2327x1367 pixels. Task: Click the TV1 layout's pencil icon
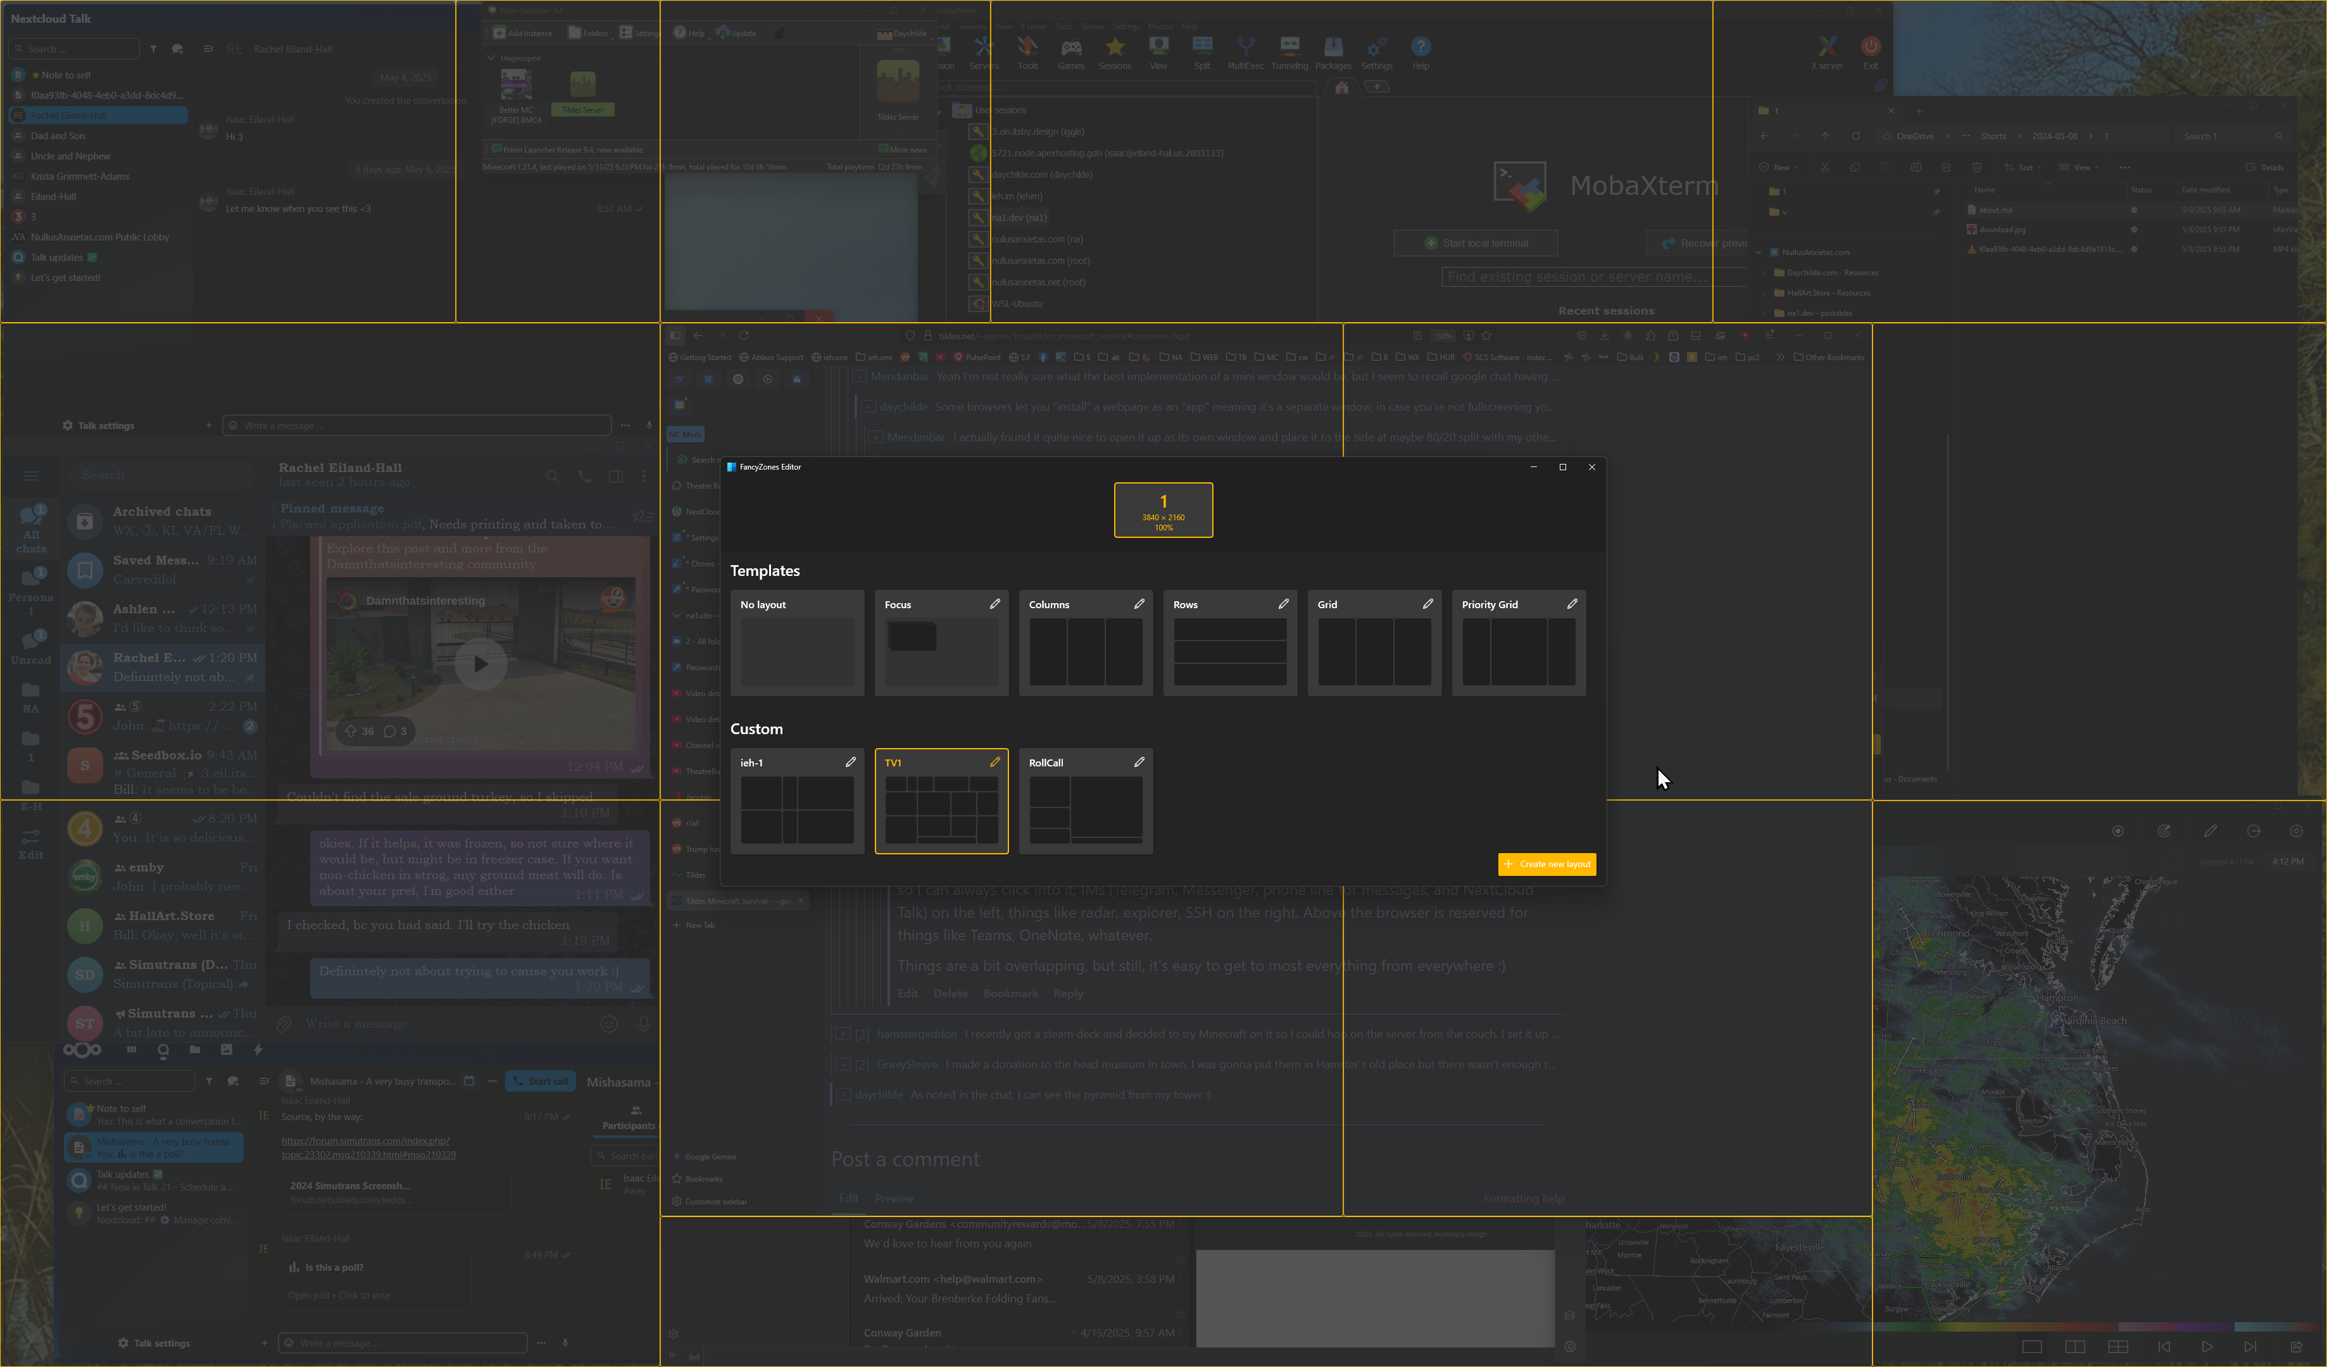[x=994, y=761]
